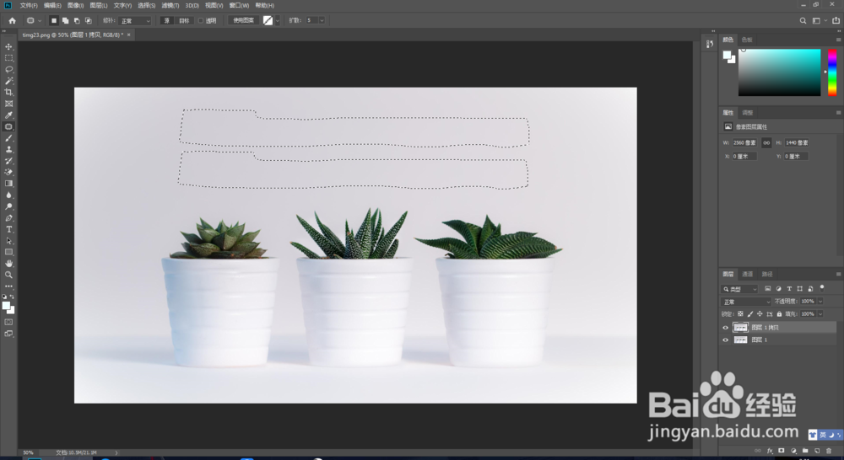
Task: Open the Edit Toolbar three-dots menu
Action: coord(8,286)
